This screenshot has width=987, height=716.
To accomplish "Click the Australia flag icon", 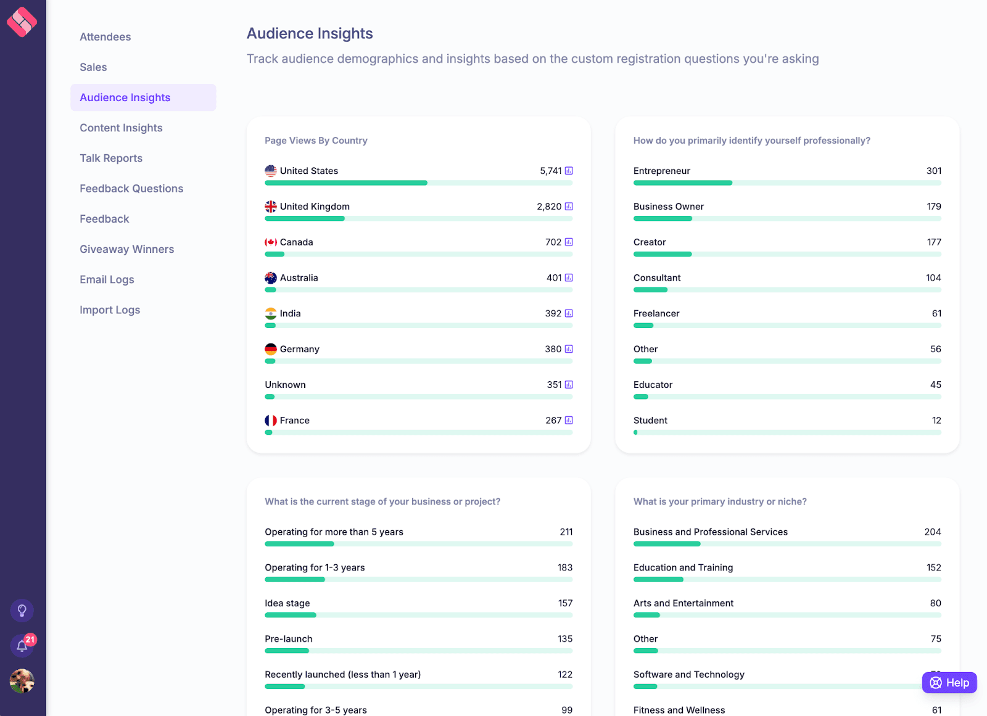I will coord(271,278).
